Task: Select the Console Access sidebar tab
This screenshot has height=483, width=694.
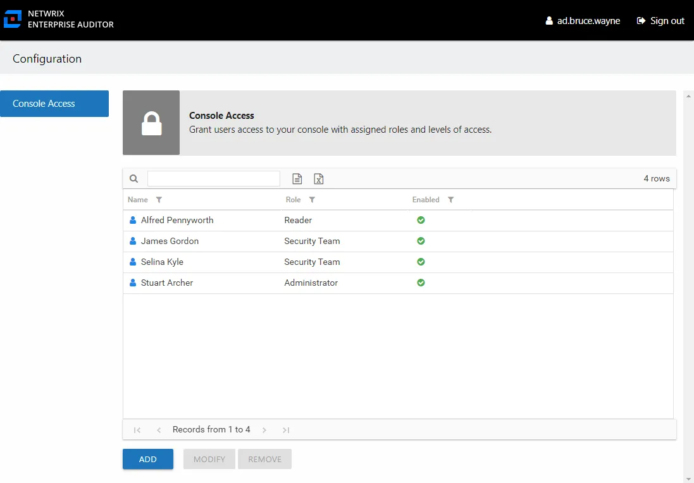Action: pos(54,104)
